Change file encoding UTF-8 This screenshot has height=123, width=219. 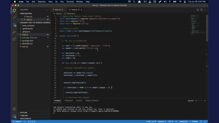click(x=170, y=122)
